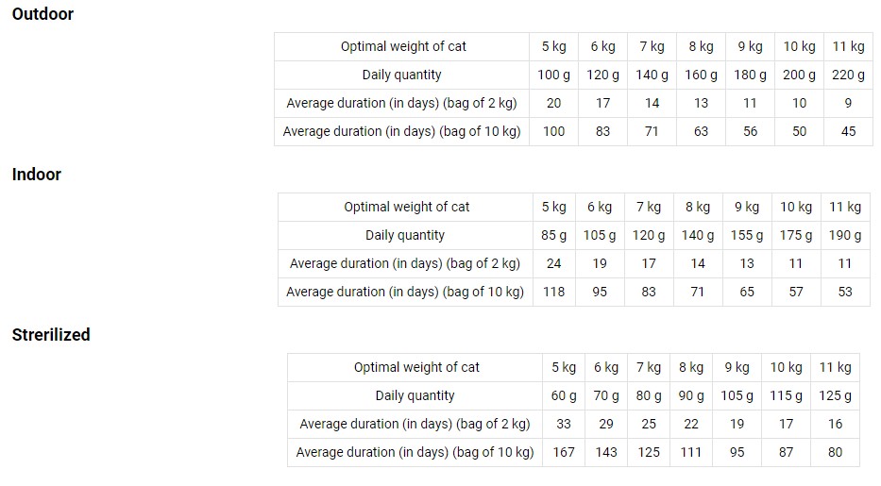Viewport: 881px width, 486px height.
Task: Select the 167 days cell in Strerilized table
Action: pyautogui.click(x=564, y=452)
